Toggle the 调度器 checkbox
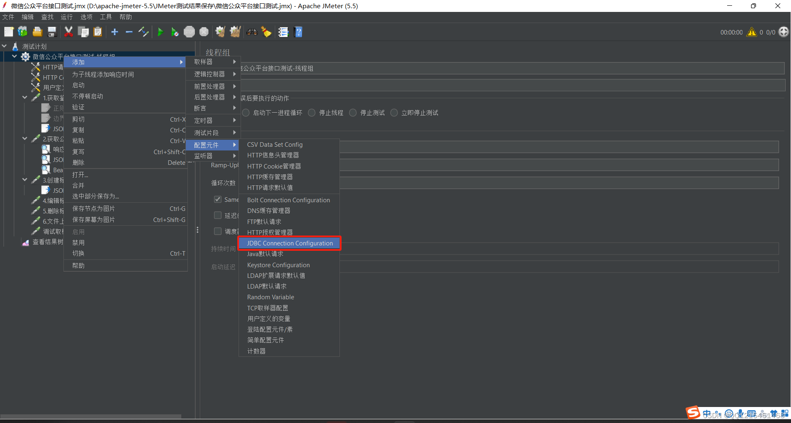 [x=218, y=231]
